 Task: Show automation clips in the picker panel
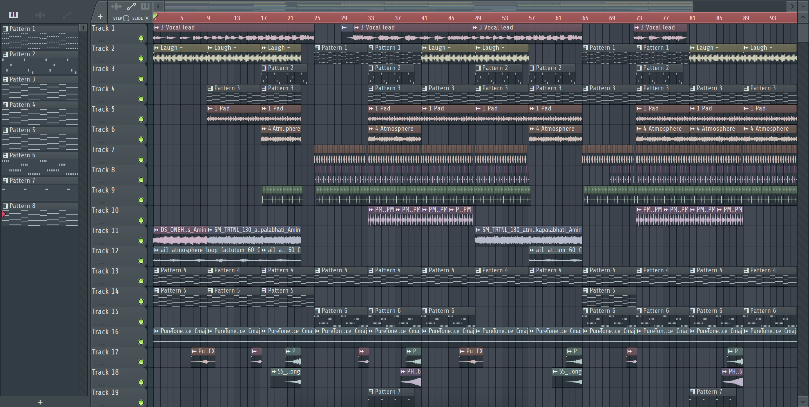[x=67, y=15]
